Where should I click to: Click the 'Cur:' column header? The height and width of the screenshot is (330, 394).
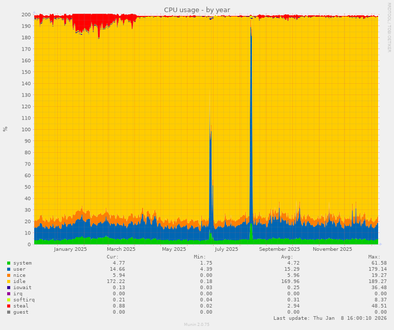[x=112, y=257]
